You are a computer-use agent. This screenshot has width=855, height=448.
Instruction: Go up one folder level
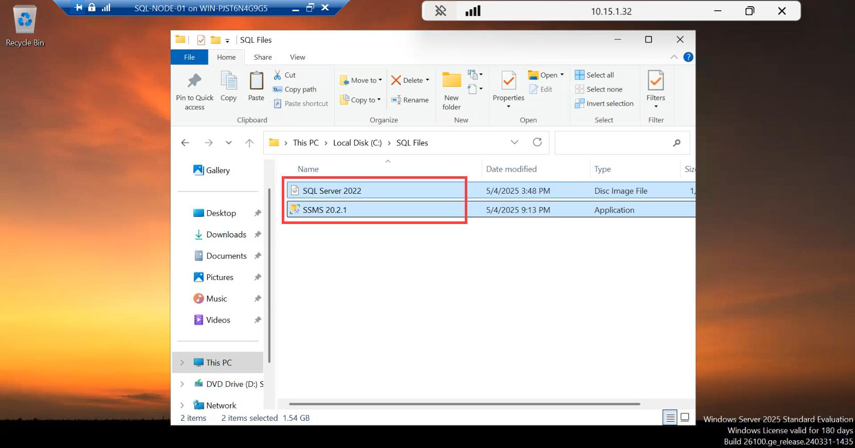point(249,143)
